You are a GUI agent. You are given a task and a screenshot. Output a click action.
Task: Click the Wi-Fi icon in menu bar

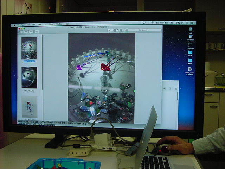[153, 23]
